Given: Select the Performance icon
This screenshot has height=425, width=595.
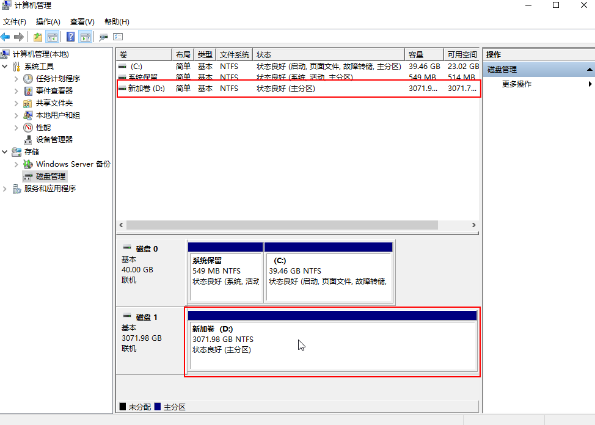Looking at the screenshot, I should tap(27, 128).
